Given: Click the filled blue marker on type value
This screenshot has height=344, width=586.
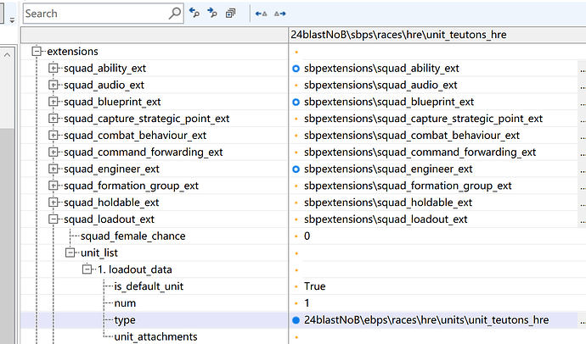Looking at the screenshot, I should (296, 320).
